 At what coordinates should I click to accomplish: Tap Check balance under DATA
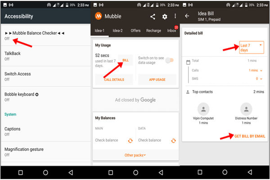point(149,140)
